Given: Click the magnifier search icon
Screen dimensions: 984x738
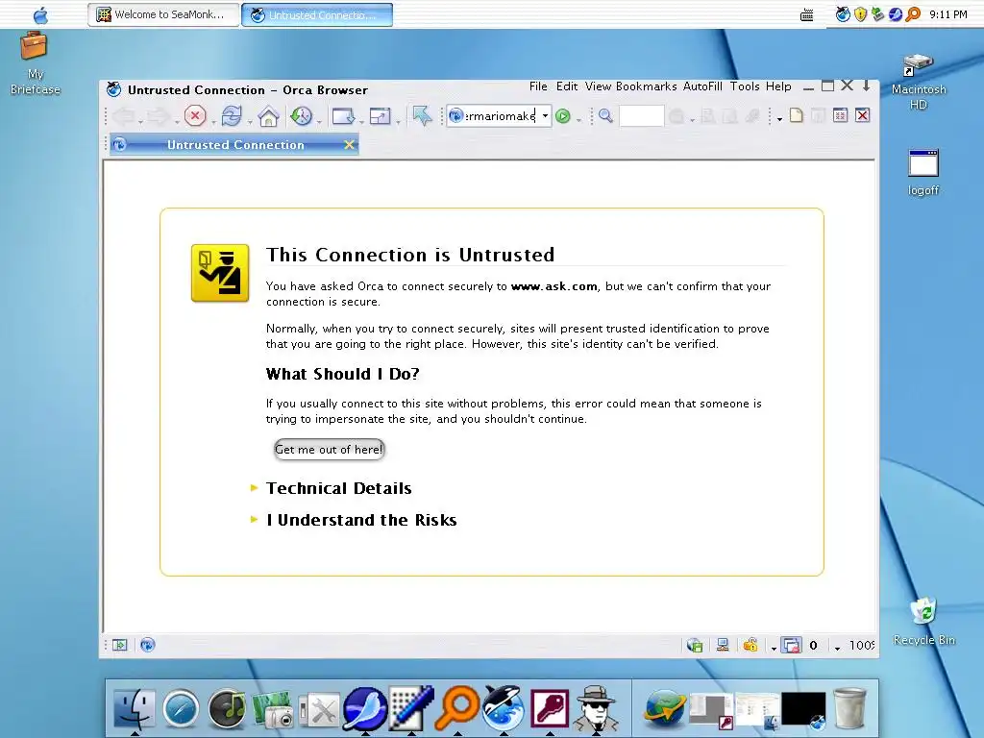Looking at the screenshot, I should (x=605, y=115).
